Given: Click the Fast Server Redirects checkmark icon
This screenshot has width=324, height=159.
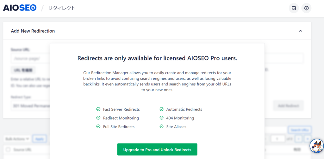Looking at the screenshot, I should click(x=98, y=109).
